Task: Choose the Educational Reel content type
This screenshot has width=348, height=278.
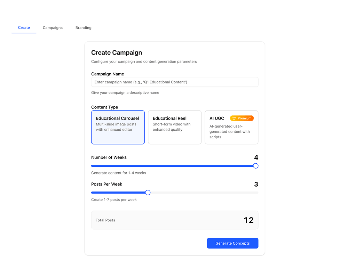Action: click(x=175, y=127)
